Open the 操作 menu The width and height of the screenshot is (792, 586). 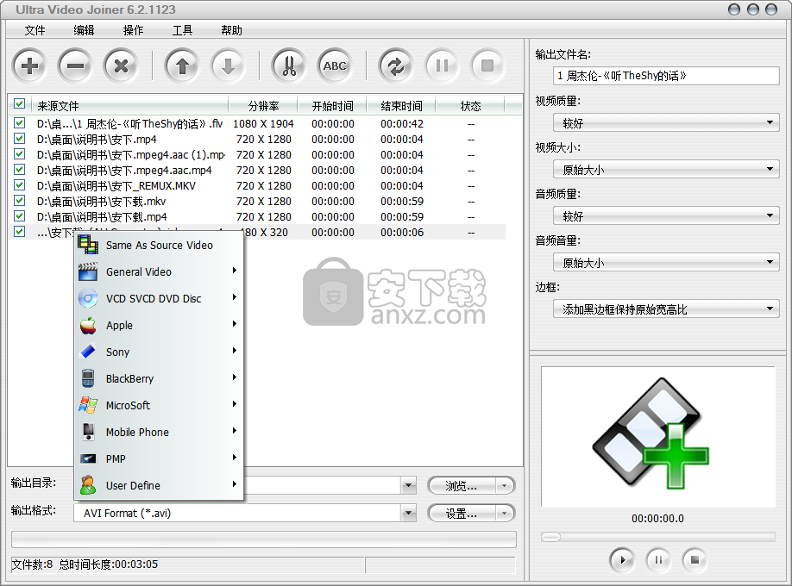(x=134, y=30)
